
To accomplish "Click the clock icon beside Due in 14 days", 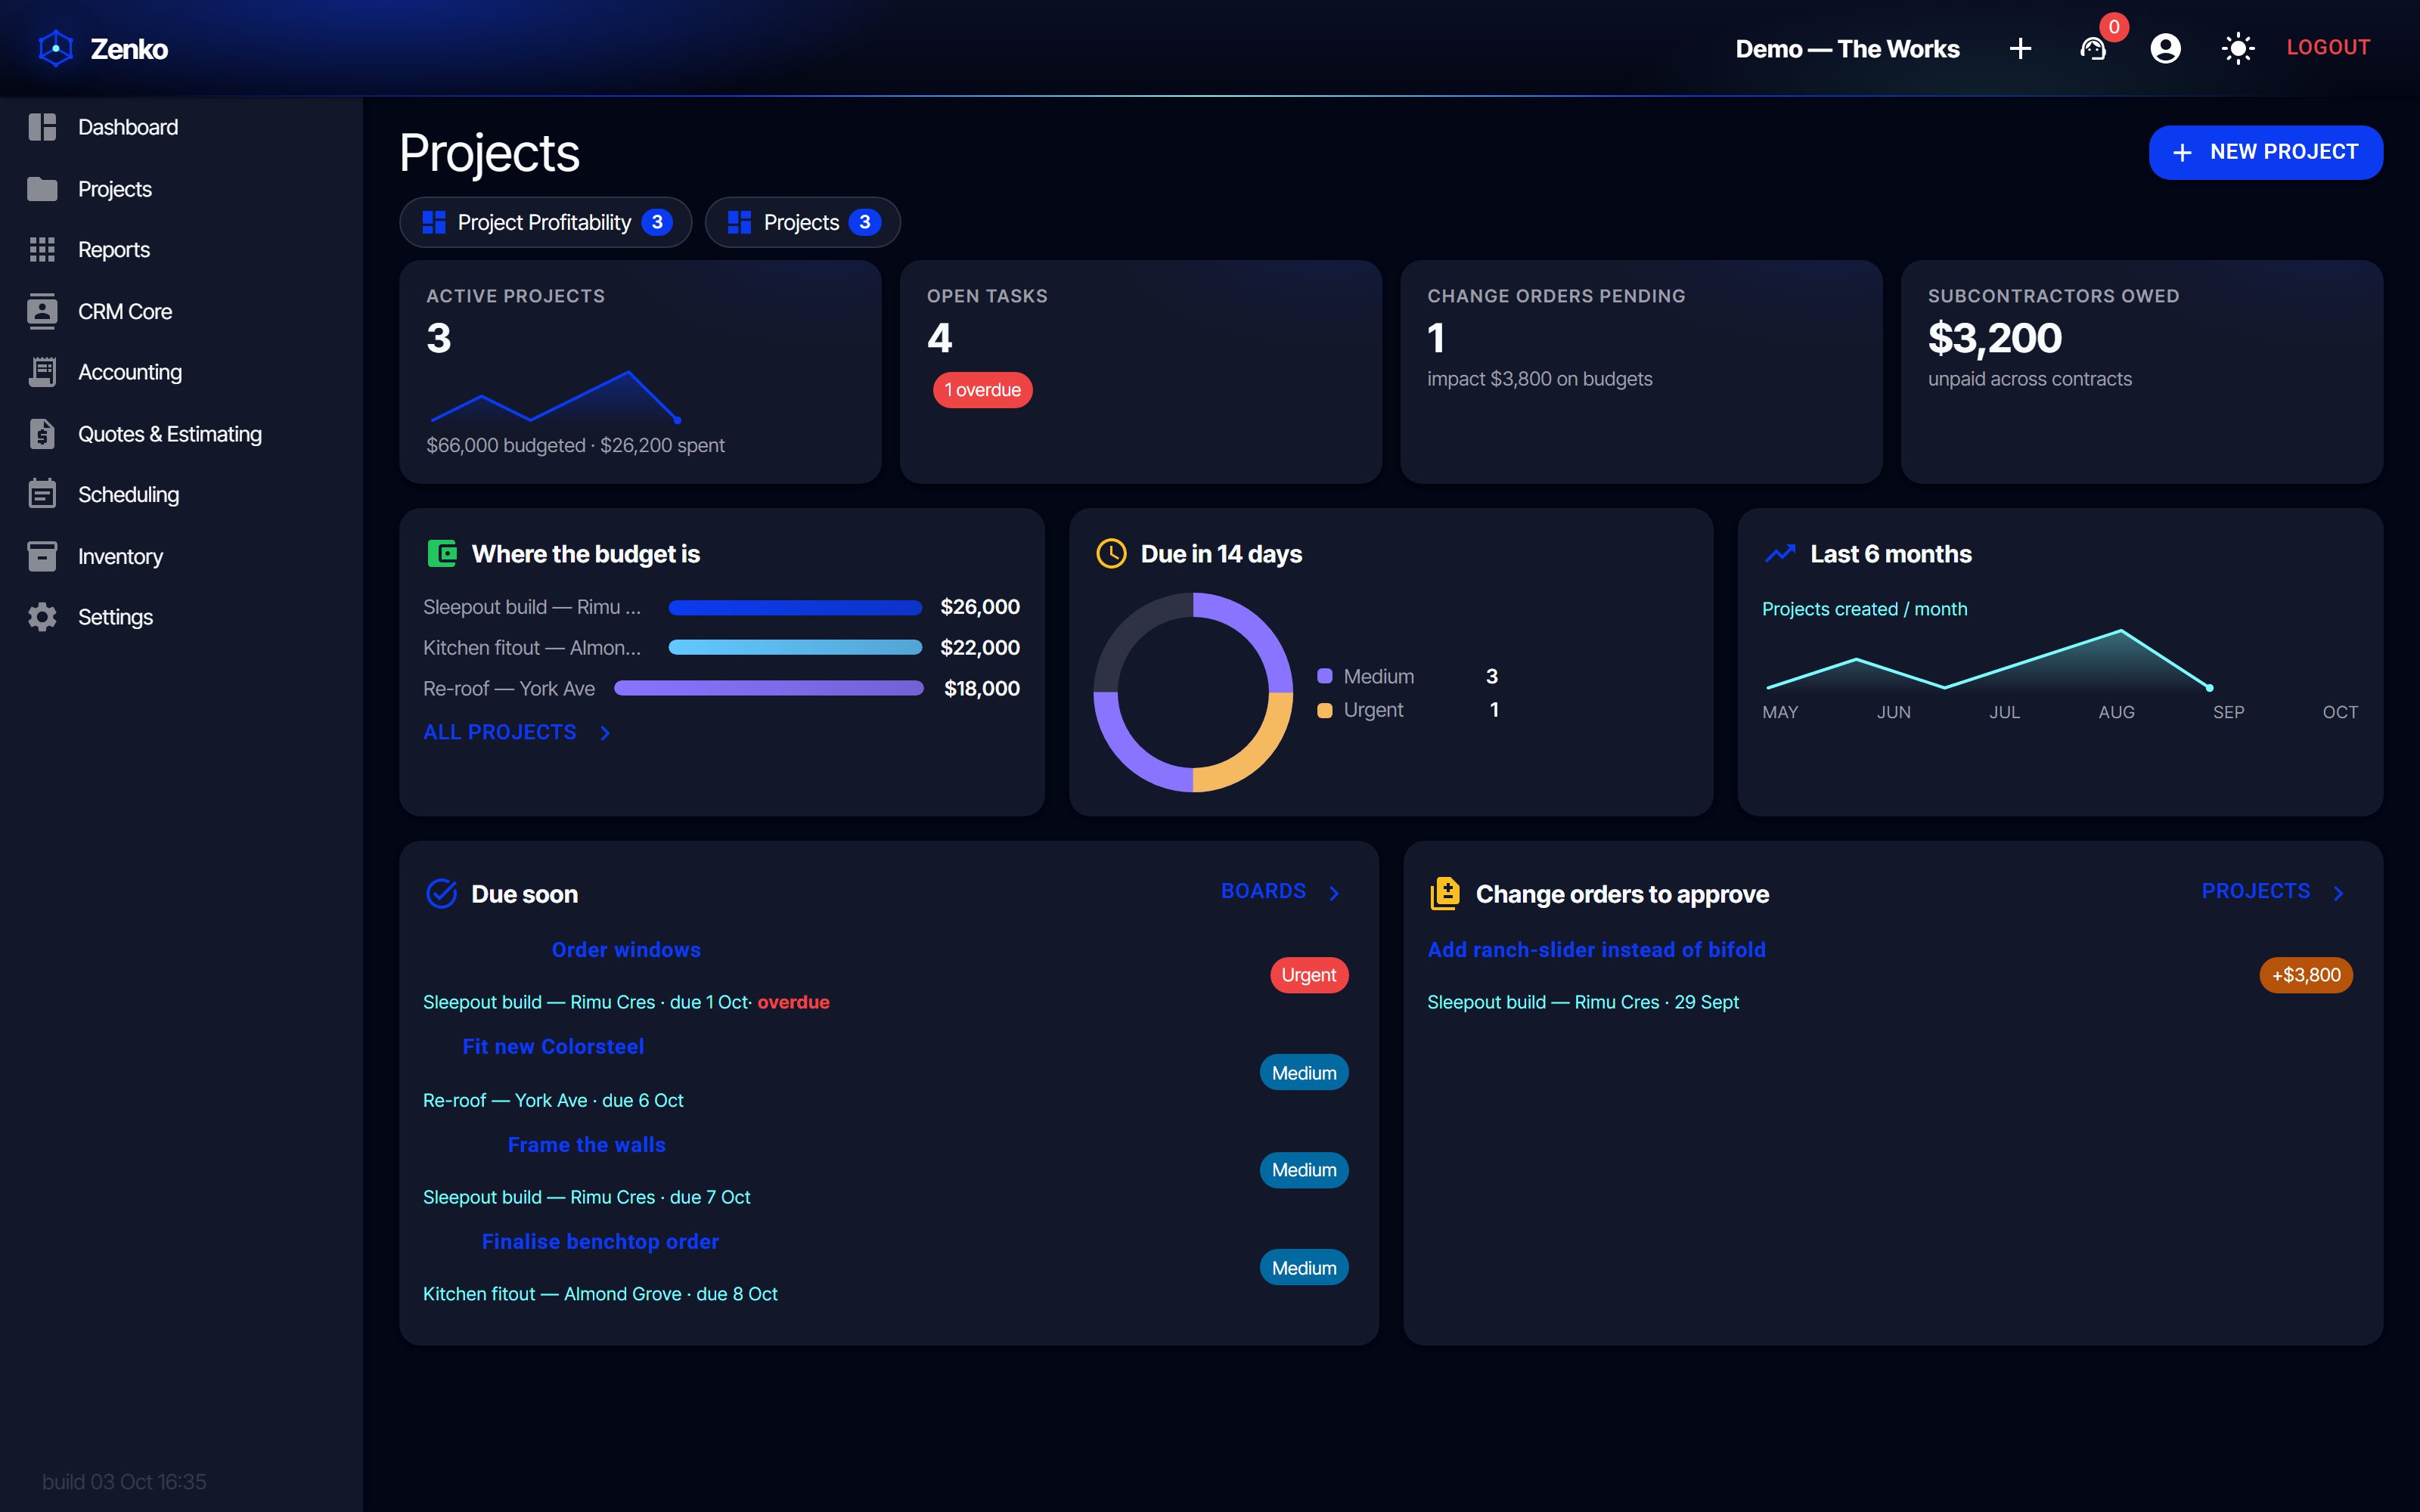I will pyautogui.click(x=1111, y=553).
